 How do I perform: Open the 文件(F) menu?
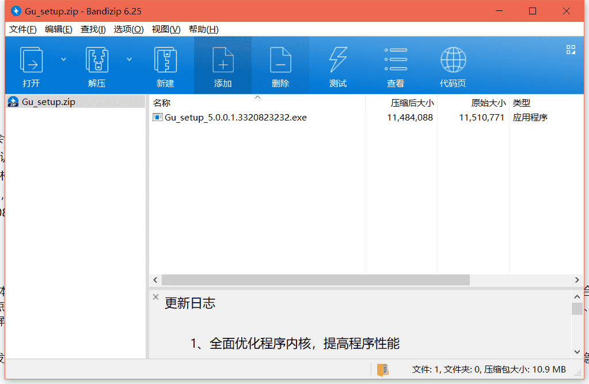pos(22,29)
